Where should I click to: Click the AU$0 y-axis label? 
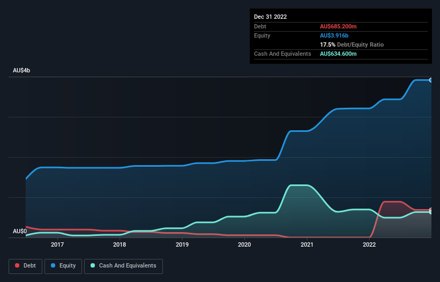click(x=20, y=231)
